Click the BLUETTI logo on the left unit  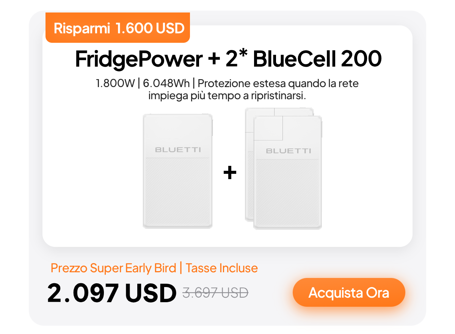click(x=177, y=150)
